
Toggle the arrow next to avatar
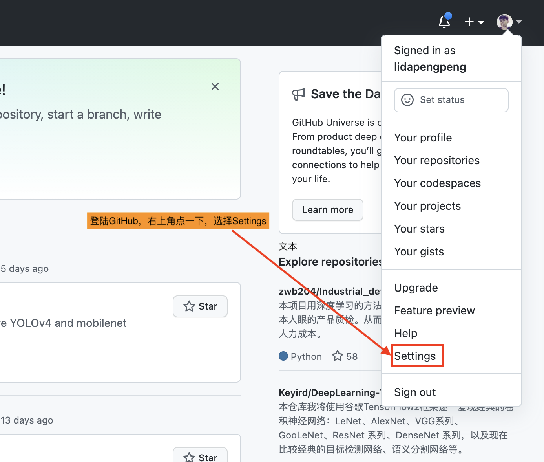(519, 22)
